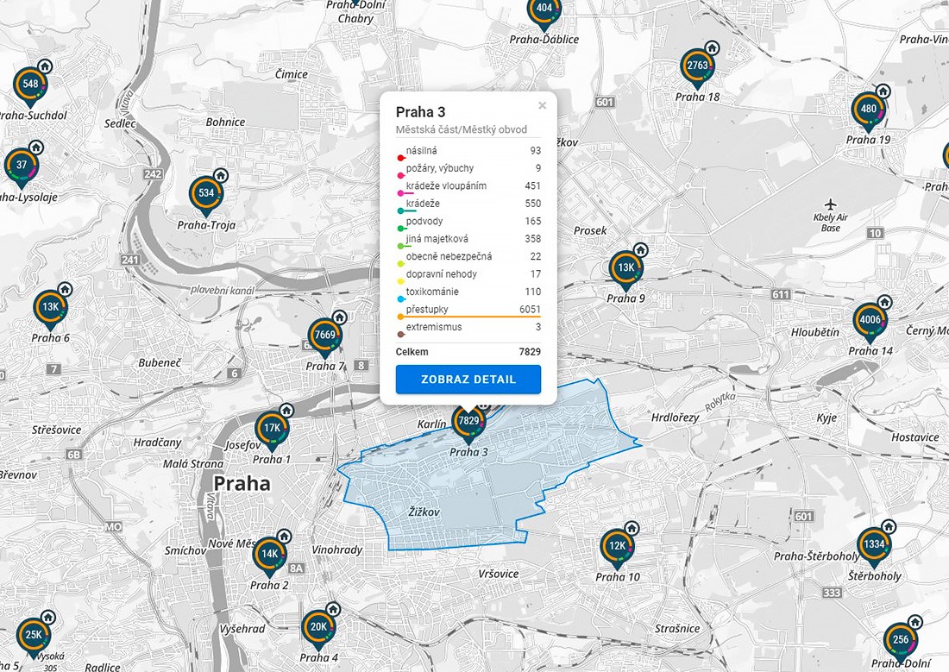Click the přestupky row in the popup
949x672 pixels.
tap(468, 310)
